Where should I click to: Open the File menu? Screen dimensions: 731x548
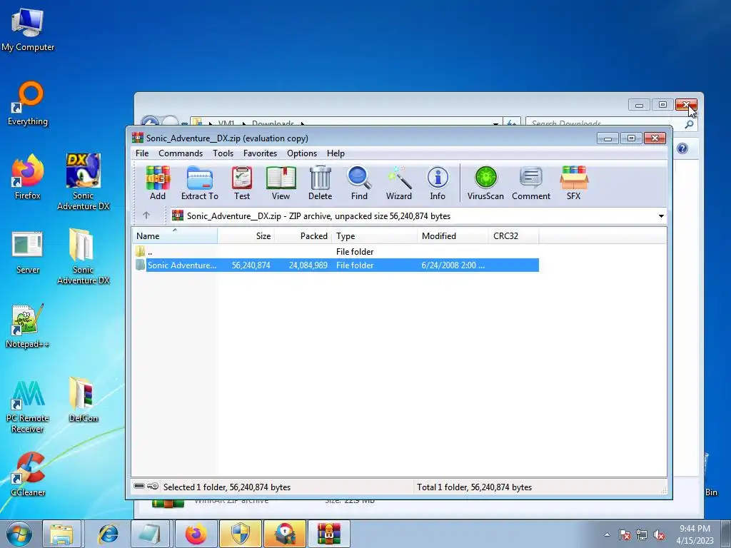pyautogui.click(x=142, y=153)
